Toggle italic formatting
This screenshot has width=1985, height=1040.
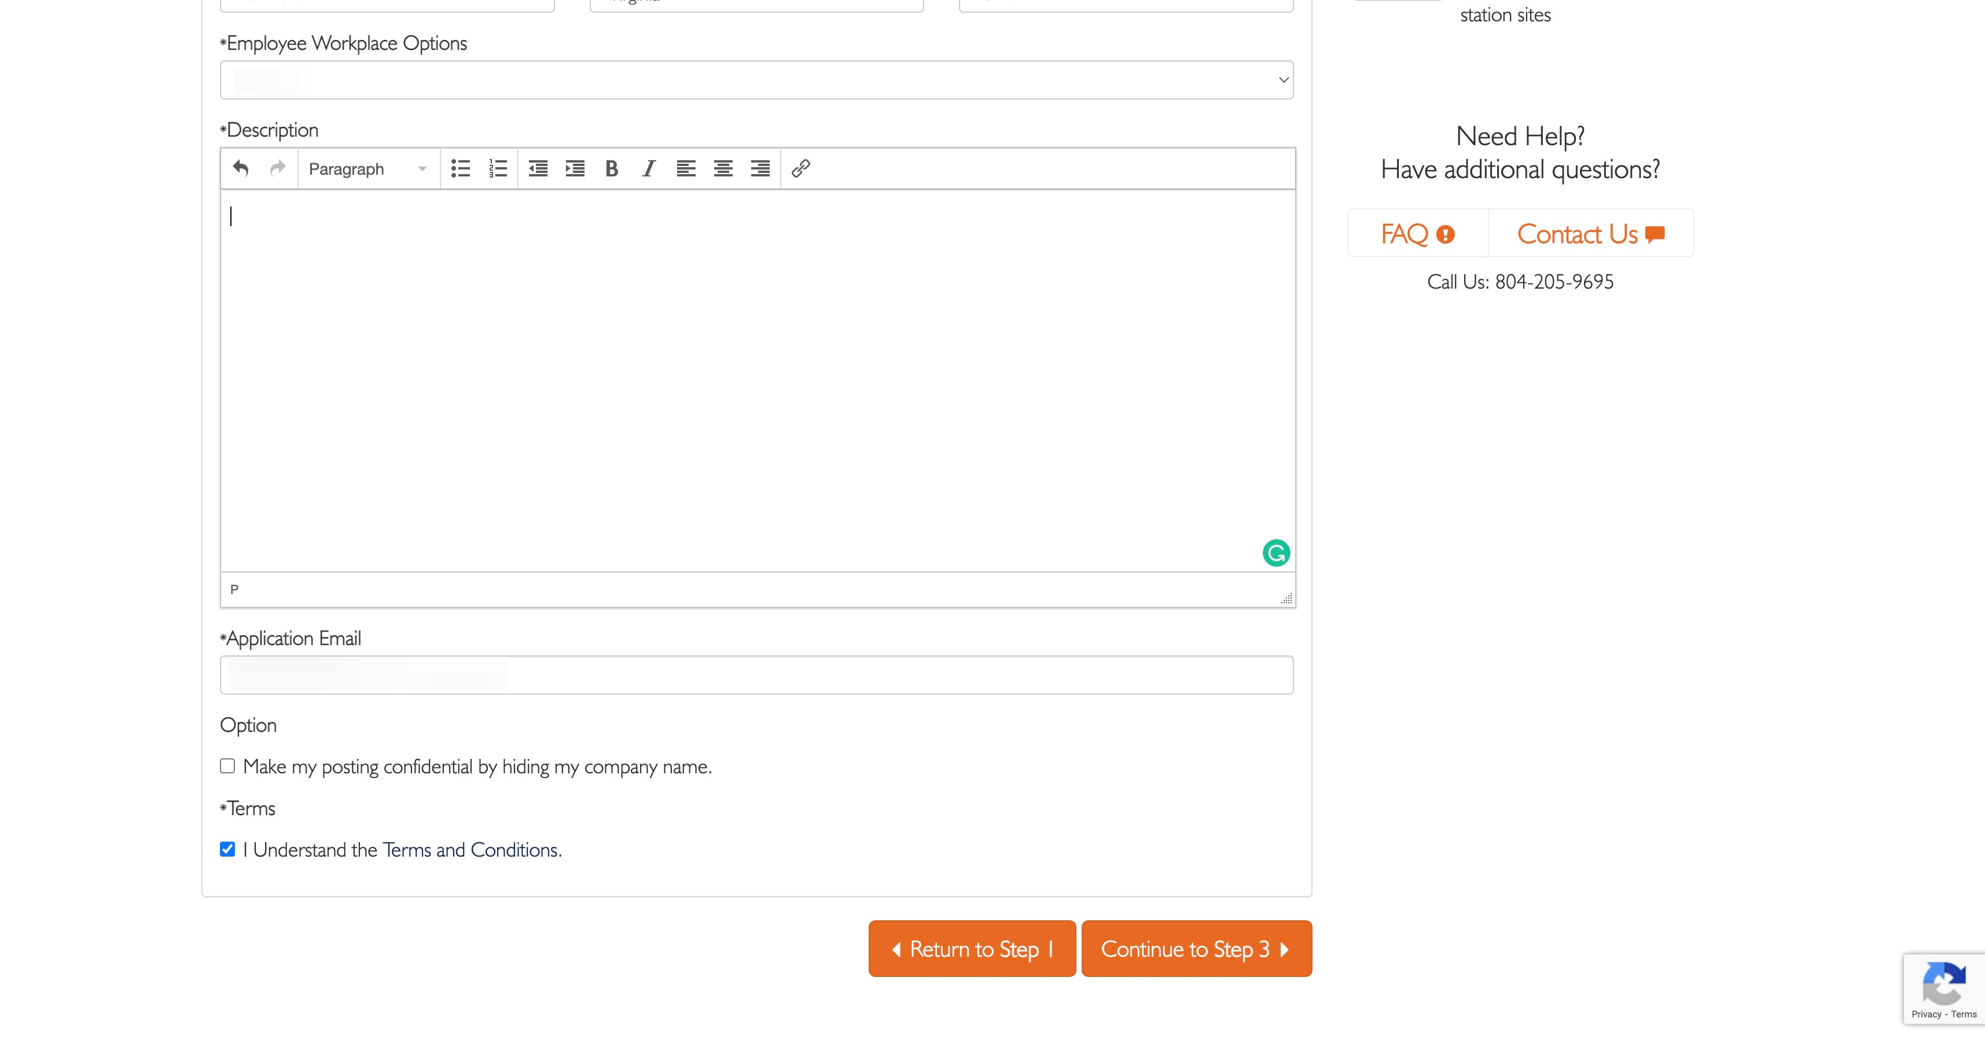(649, 169)
